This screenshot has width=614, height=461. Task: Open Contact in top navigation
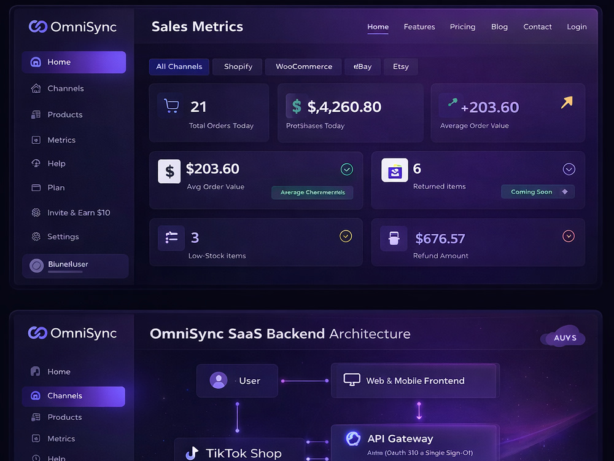pos(537,26)
